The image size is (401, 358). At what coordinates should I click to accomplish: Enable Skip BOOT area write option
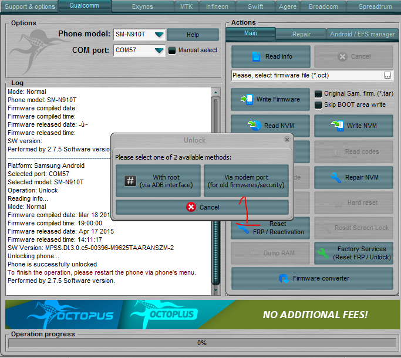coord(318,105)
